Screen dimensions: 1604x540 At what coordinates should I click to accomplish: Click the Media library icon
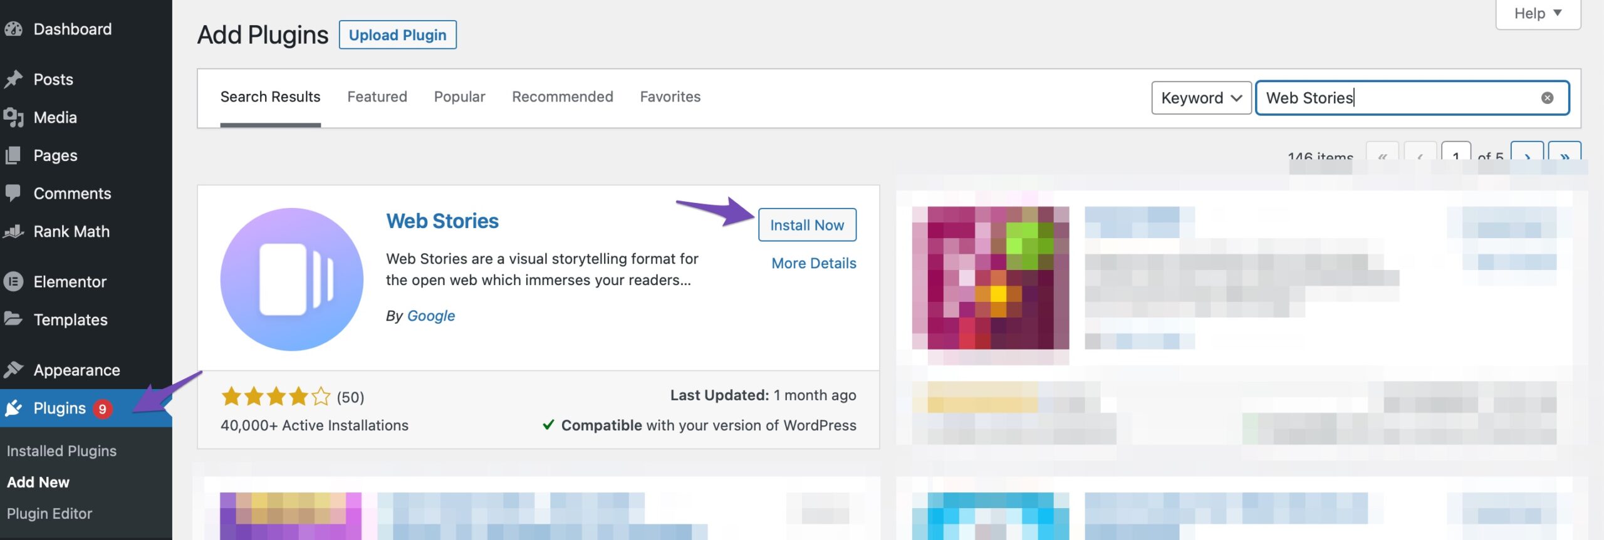[x=13, y=117]
